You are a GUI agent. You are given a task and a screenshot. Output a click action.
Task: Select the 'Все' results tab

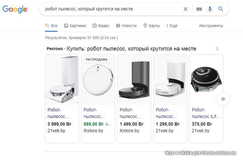pyautogui.click(x=51, y=26)
